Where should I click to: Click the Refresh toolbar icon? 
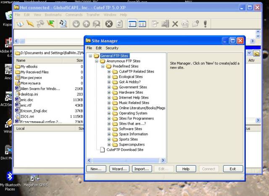pyautogui.click(x=119, y=24)
